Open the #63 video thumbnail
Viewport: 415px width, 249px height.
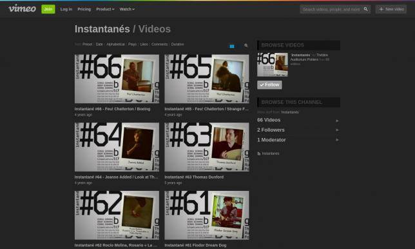pyautogui.click(x=207, y=146)
